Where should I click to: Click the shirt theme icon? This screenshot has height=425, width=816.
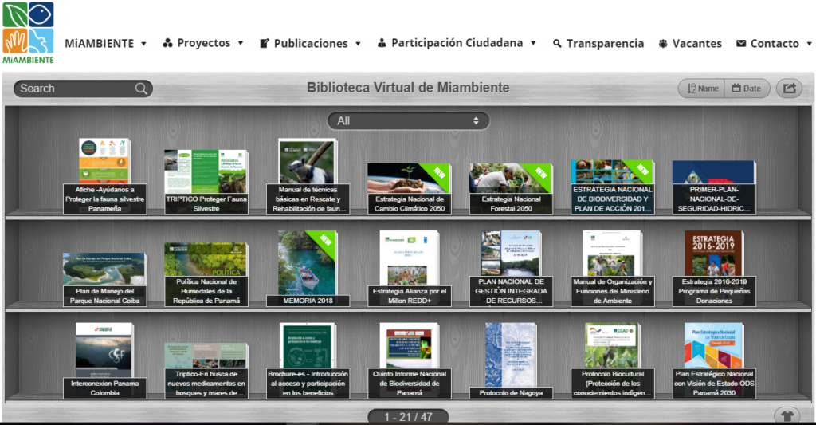coord(787,415)
